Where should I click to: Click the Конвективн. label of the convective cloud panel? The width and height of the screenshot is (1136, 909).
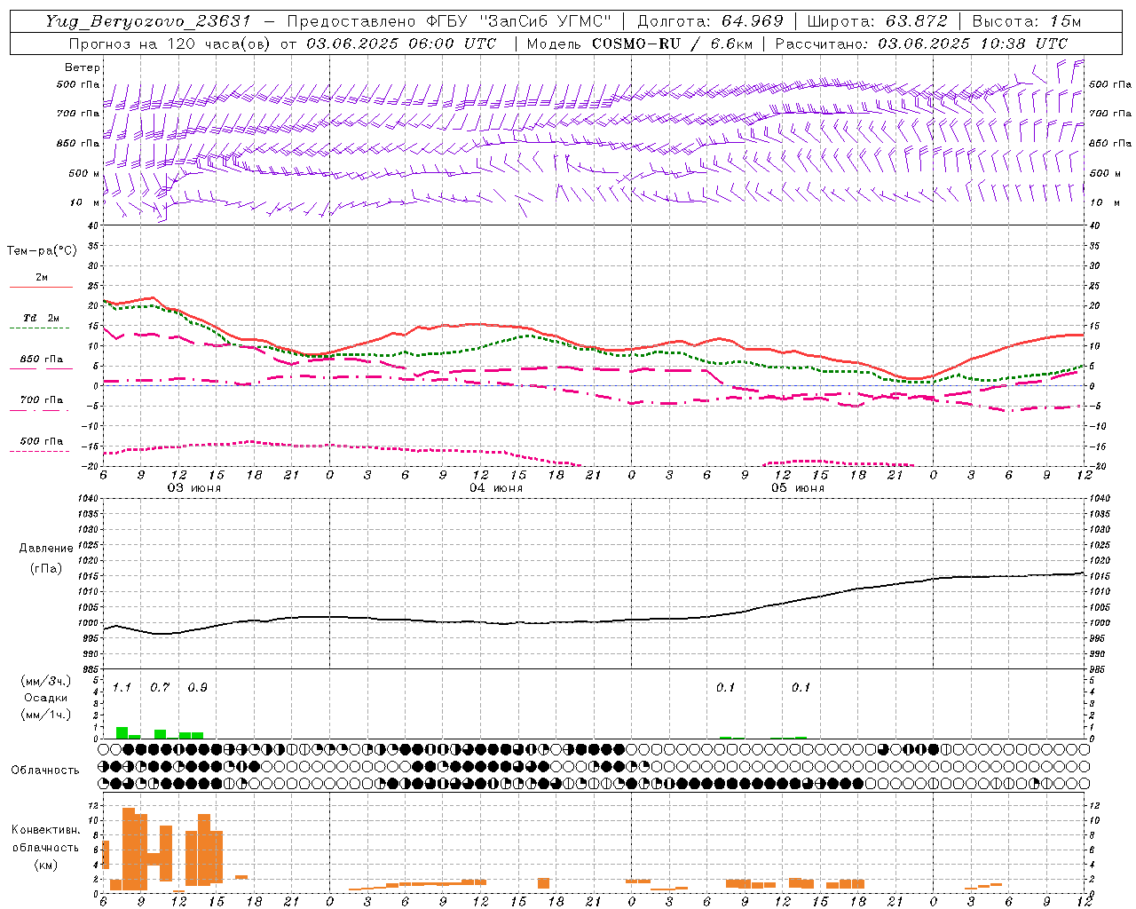click(46, 830)
